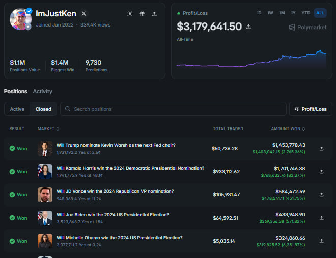Click the Won checkmark for JD Vance

point(12,195)
